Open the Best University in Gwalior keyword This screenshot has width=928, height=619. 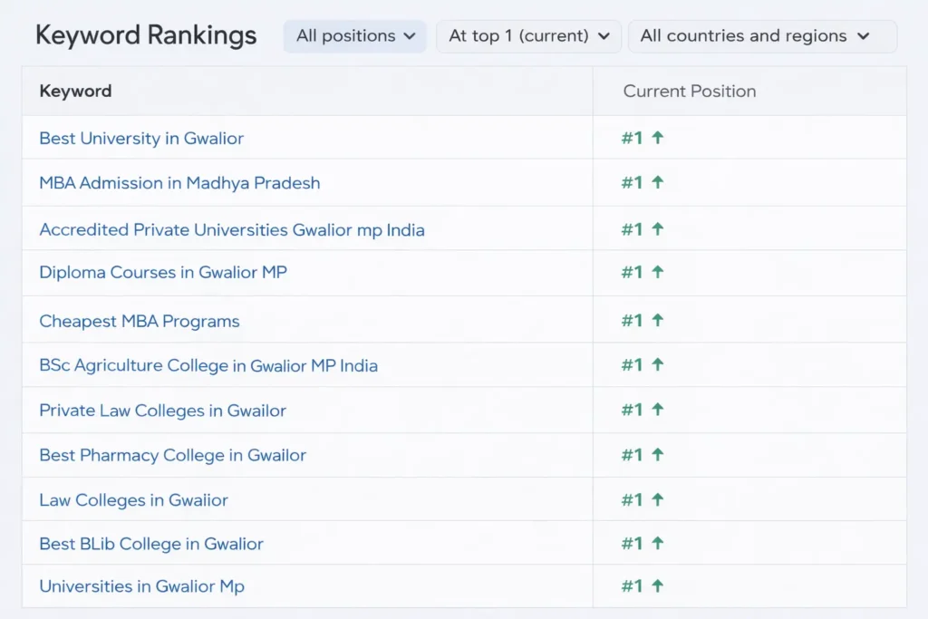[x=140, y=138]
